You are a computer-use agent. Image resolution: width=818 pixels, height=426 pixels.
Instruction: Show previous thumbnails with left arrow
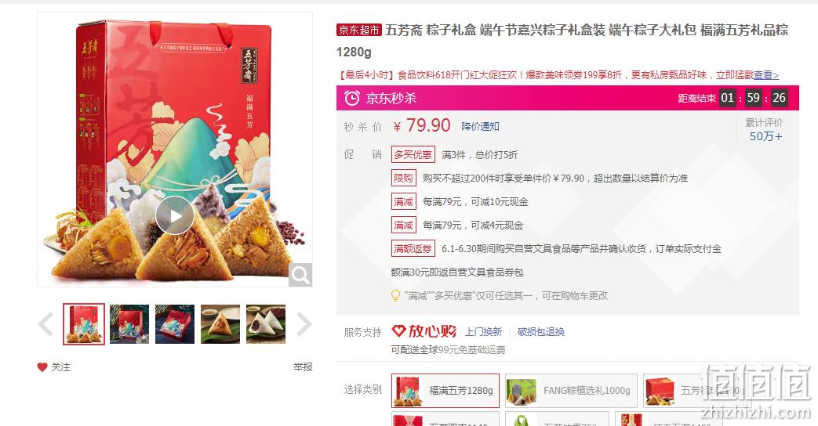point(46,324)
